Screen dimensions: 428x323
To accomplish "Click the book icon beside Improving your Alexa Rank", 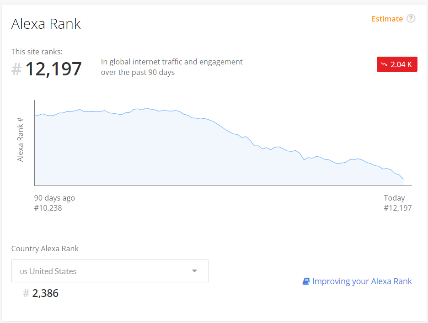I will (306, 281).
